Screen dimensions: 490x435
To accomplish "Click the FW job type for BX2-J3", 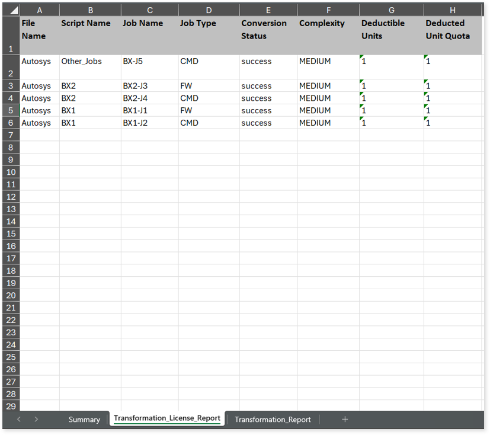I will coord(209,85).
